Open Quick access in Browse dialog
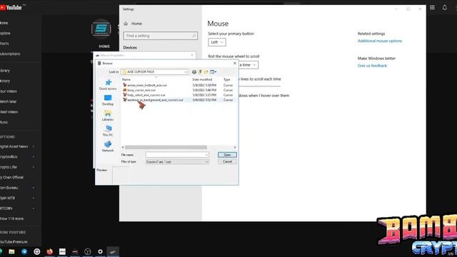 tap(108, 84)
